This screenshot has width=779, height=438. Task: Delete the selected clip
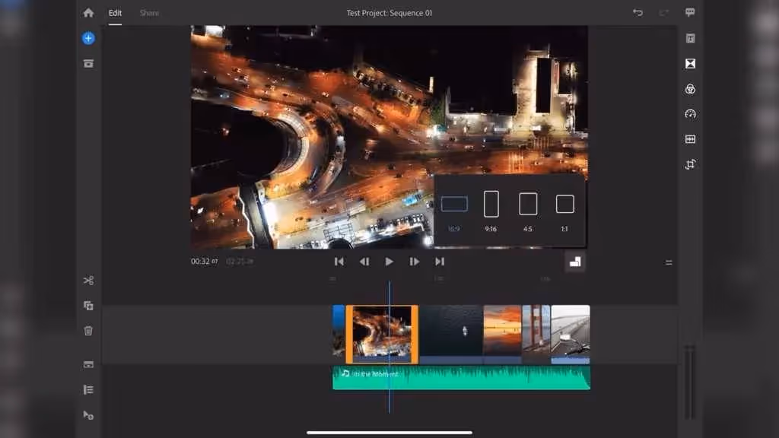[x=88, y=331]
